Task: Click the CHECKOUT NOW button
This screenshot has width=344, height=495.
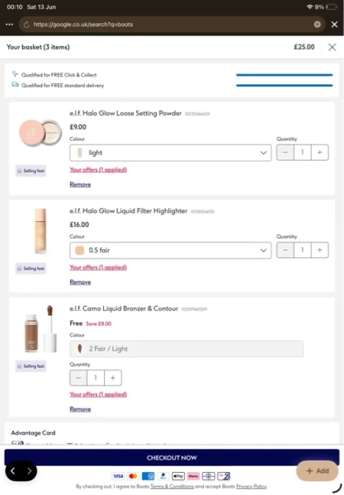Action: (172, 458)
